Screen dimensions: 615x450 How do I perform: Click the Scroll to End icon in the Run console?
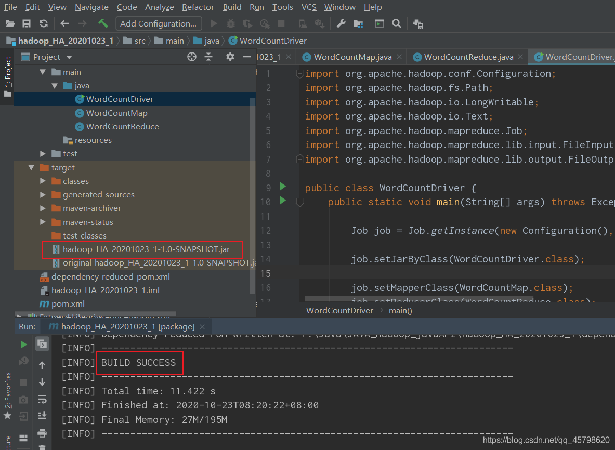[42, 416]
